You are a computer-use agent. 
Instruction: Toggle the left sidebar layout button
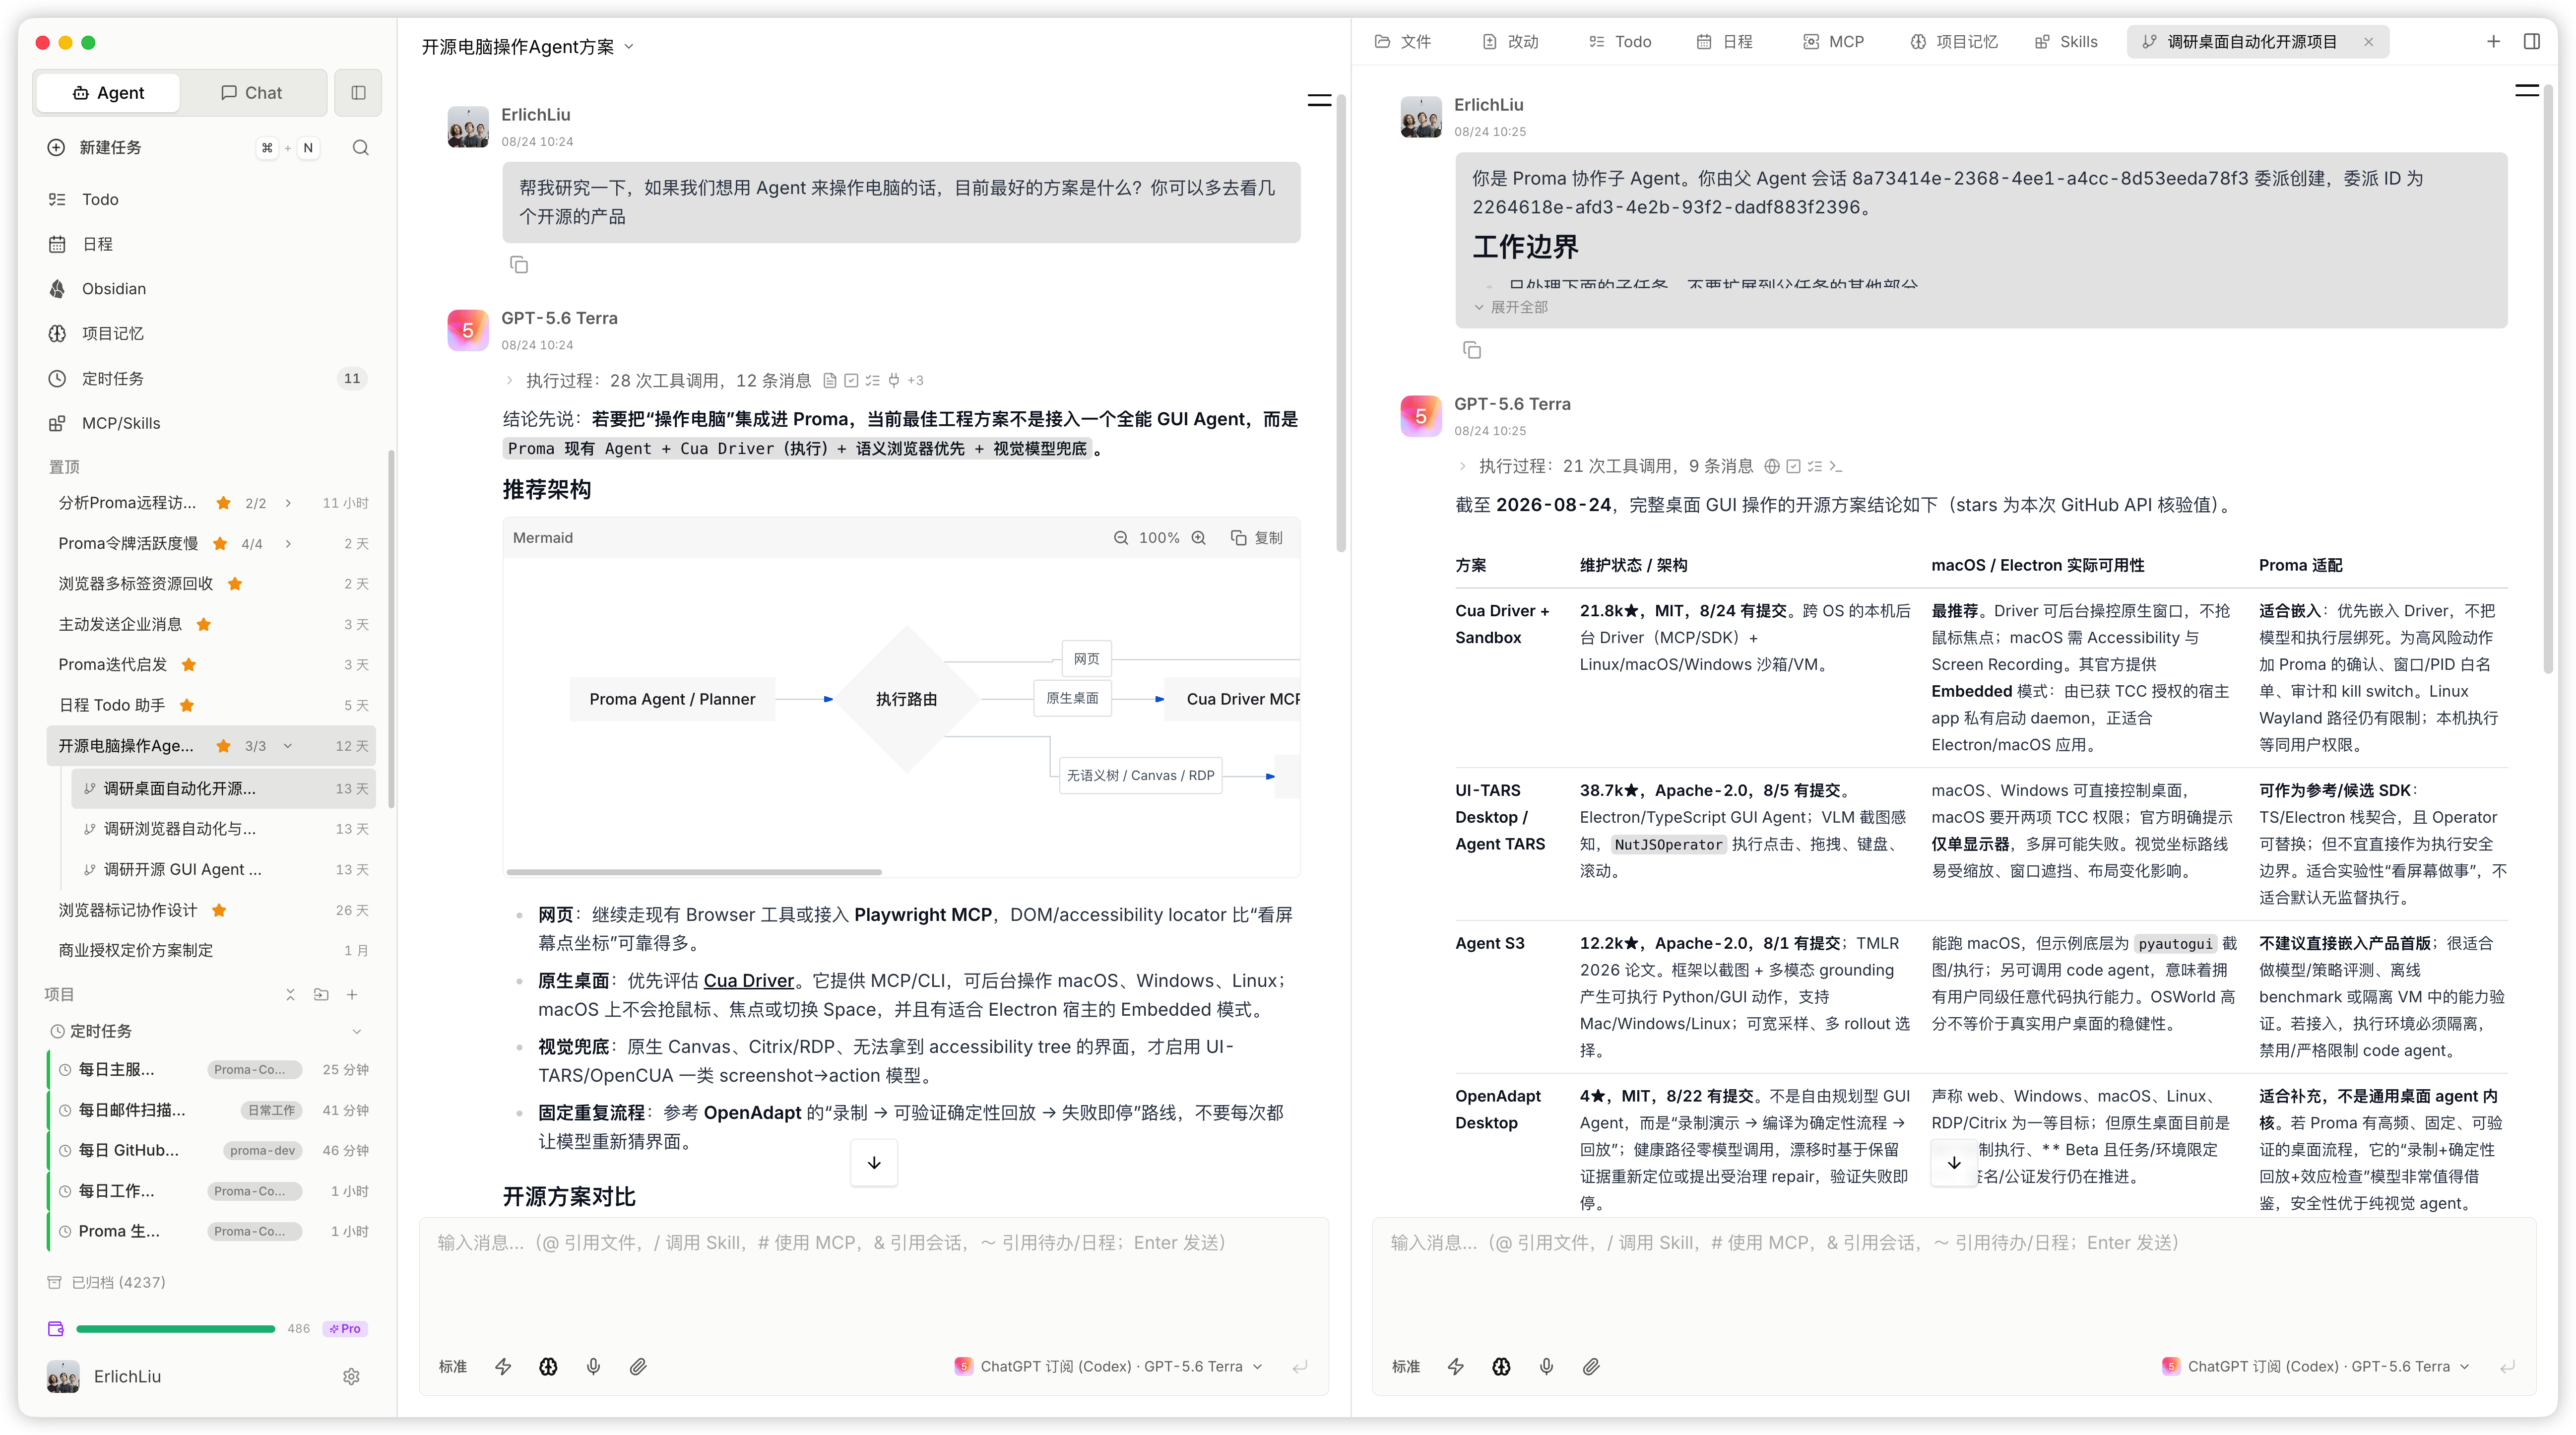(358, 93)
